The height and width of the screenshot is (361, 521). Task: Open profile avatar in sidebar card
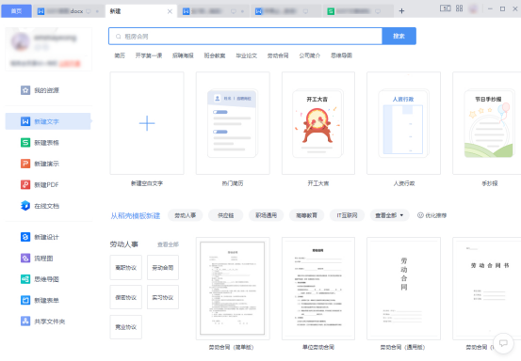click(x=21, y=41)
